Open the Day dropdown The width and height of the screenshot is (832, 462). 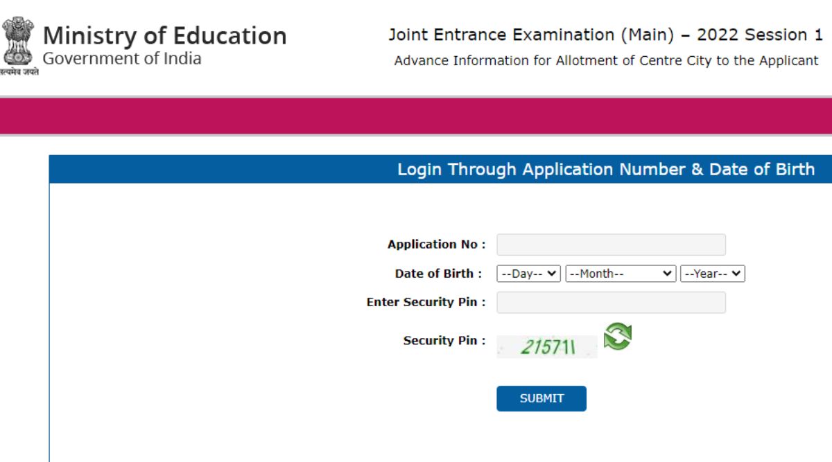528,274
